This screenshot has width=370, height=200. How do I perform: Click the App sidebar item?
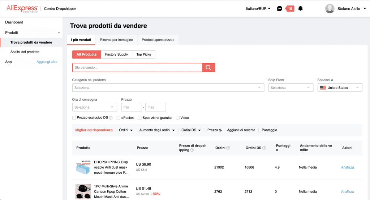click(x=9, y=62)
